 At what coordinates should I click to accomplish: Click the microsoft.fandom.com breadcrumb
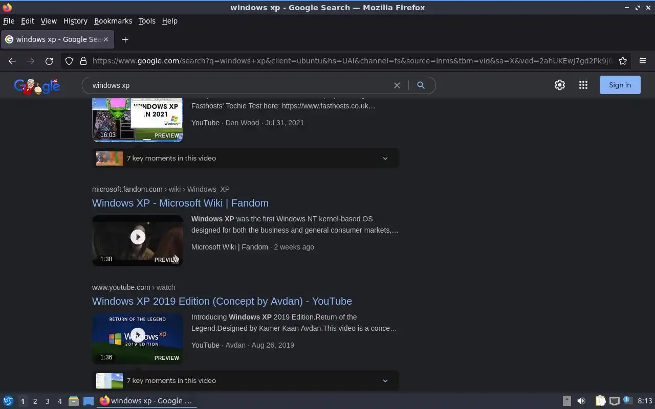(x=161, y=189)
